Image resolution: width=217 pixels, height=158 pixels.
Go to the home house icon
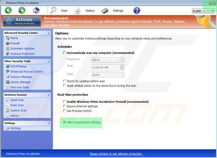click(36, 11)
